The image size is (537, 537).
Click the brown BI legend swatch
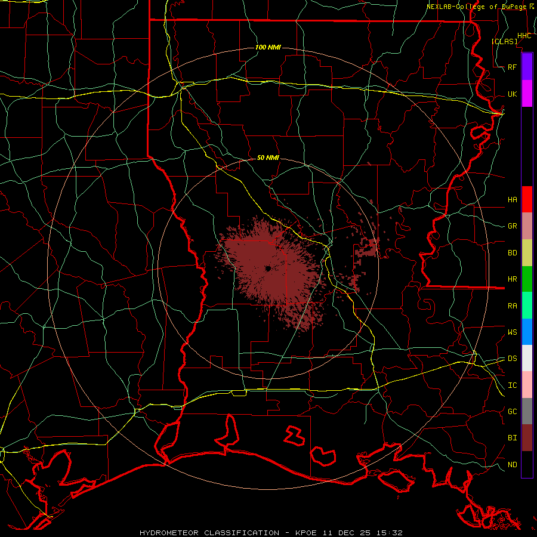click(x=527, y=438)
